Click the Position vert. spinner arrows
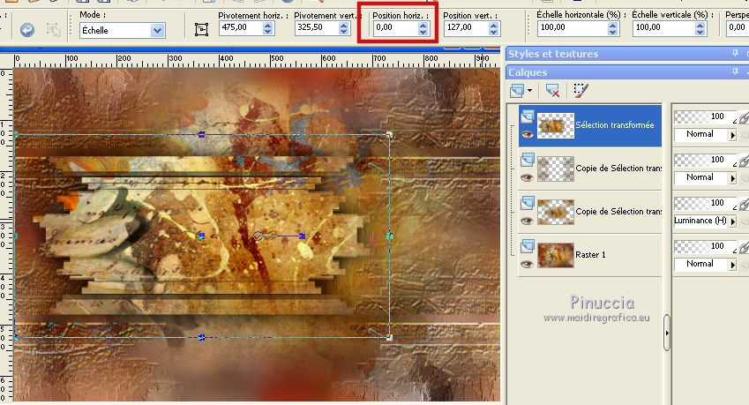Screen dimensions: 749x405 point(494,28)
